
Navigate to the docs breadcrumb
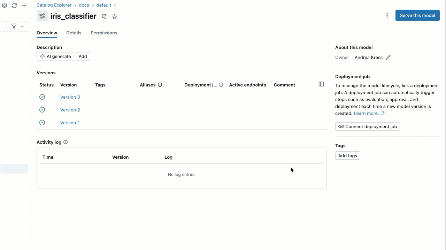pyautogui.click(x=84, y=5)
